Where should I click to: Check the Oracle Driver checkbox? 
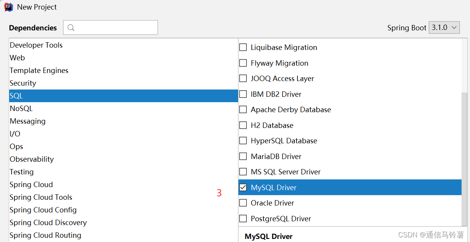tap(243, 203)
